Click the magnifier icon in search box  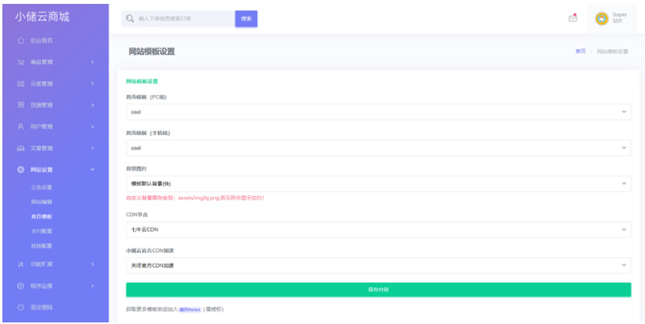click(x=130, y=18)
